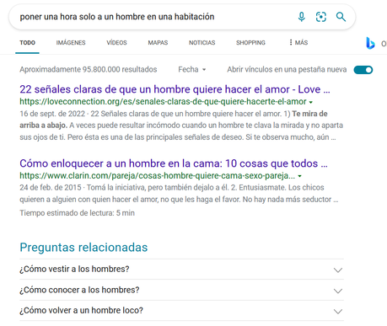
Task: Expand question ¿Cómo volver a un hombre loco?
Action: pyautogui.click(x=181, y=311)
